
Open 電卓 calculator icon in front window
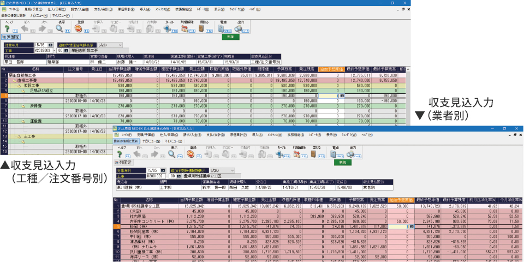pyautogui.click(x=334, y=154)
